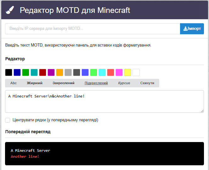Apply Курсив italic formatting
Screen dimensions: 209x170
124,83
